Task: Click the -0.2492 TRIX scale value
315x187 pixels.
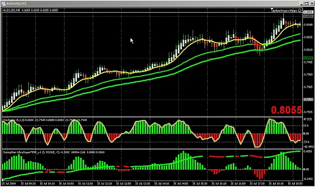Action: coord(308,179)
